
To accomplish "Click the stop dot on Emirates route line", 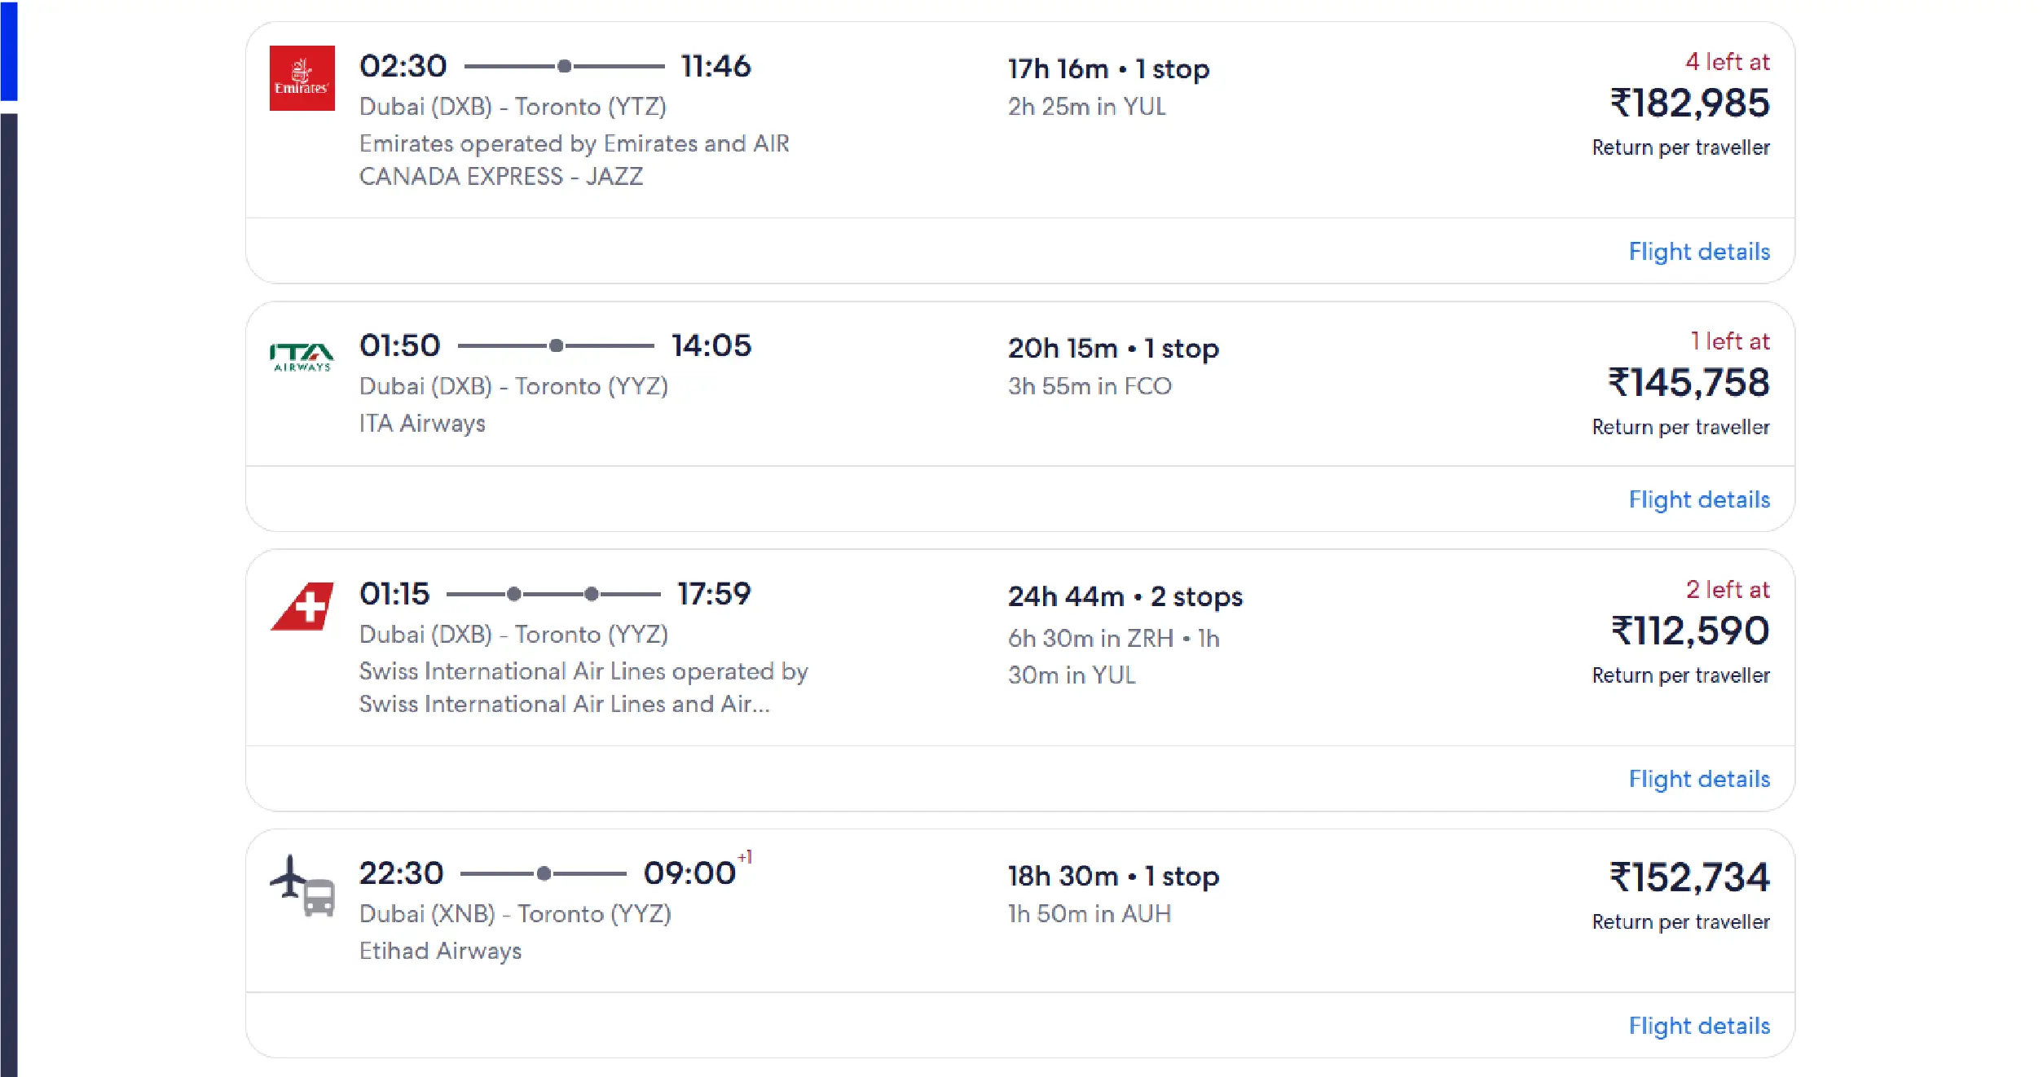I will click(564, 67).
